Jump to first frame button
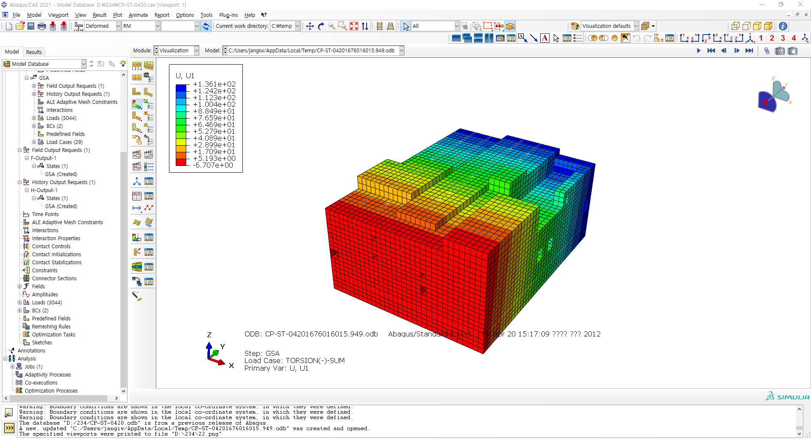The width and height of the screenshot is (811, 439). 711,51
